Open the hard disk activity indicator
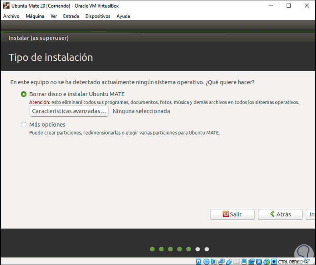This screenshot has height=265, width=316. pos(199,261)
